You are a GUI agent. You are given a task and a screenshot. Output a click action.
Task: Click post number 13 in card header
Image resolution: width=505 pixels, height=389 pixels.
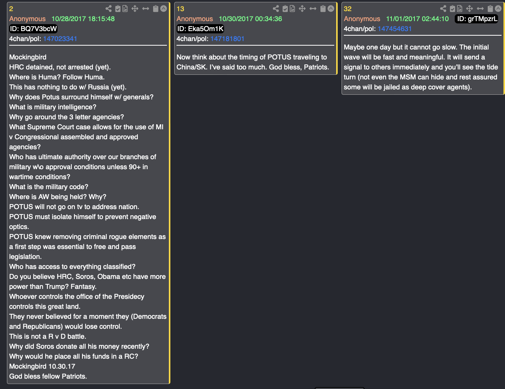(180, 9)
